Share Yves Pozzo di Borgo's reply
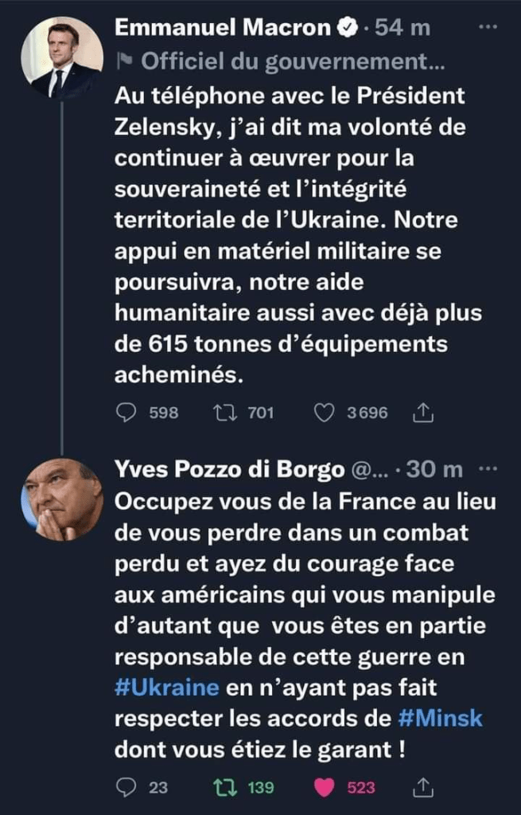This screenshot has height=815, width=521. coord(423,787)
